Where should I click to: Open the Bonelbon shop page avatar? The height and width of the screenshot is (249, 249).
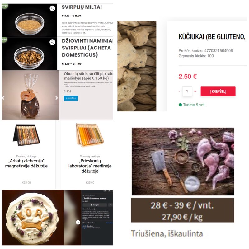(x=84, y=227)
